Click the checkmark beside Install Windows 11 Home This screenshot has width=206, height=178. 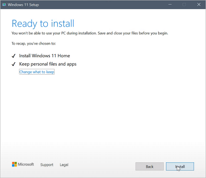(14, 56)
